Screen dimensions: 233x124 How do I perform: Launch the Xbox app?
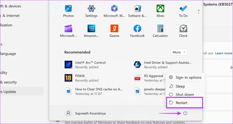pos(160,11)
